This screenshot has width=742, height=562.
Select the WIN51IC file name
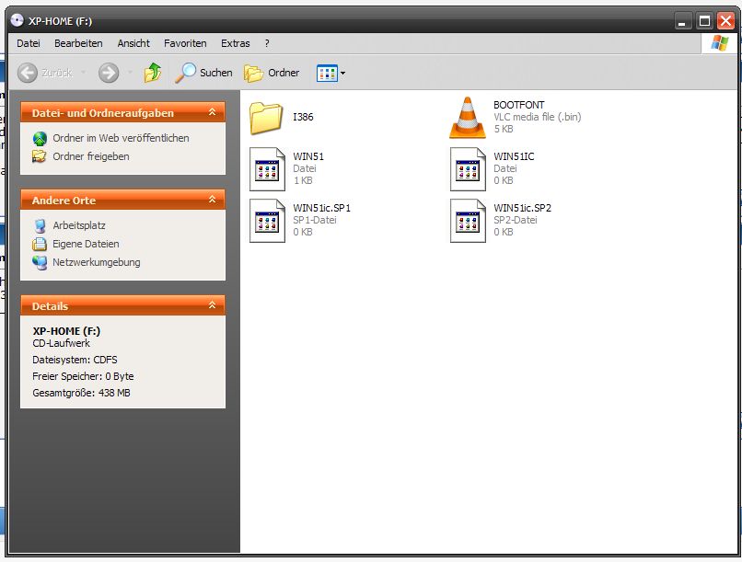click(514, 156)
